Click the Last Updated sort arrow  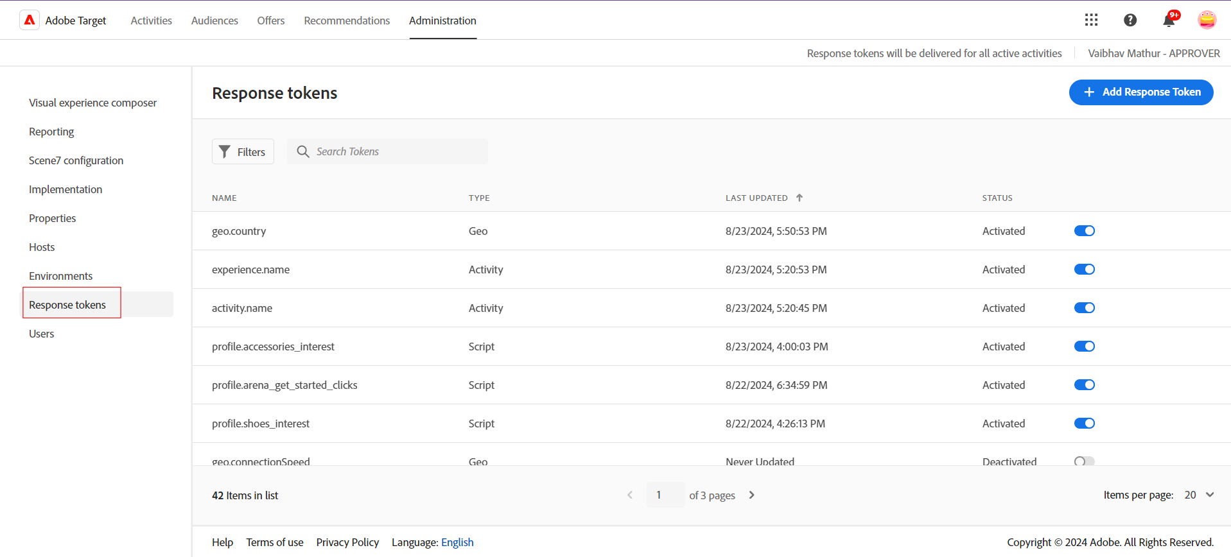pos(799,198)
